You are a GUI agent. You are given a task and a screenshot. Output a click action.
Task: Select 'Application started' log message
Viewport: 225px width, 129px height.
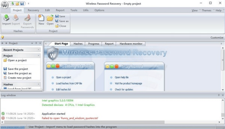53,114
